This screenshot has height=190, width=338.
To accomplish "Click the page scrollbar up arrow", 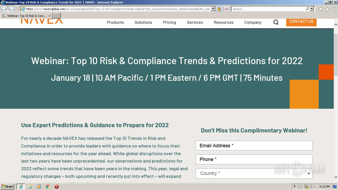I will tap(336, 25).
